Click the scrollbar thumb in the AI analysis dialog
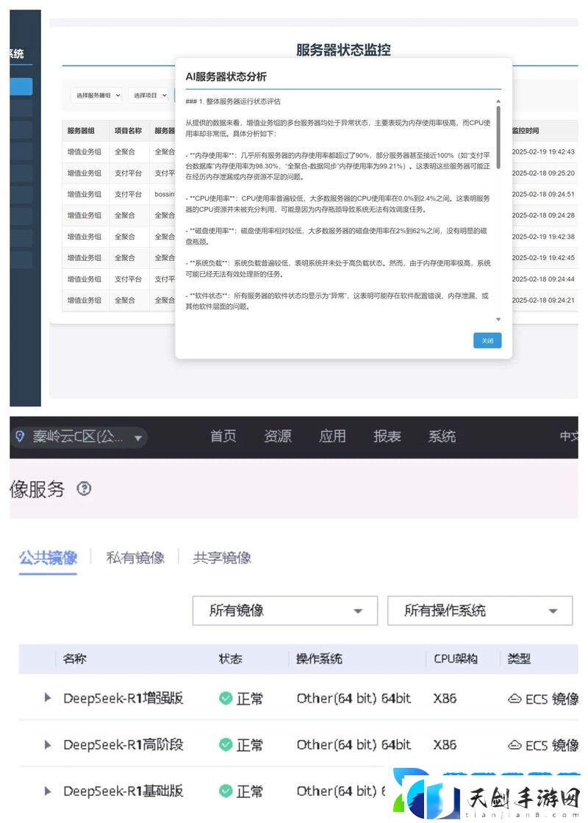588x823 pixels. pos(498,137)
